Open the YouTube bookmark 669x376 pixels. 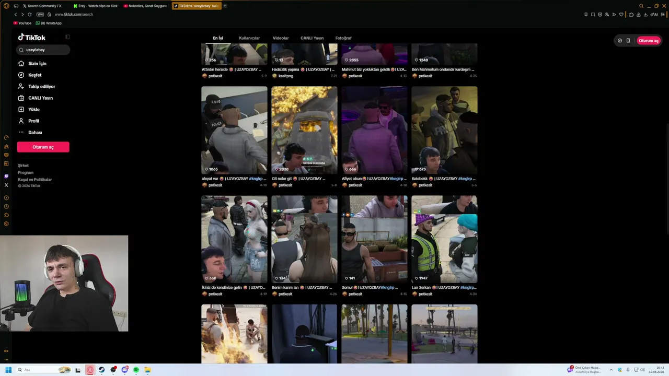[x=22, y=23]
